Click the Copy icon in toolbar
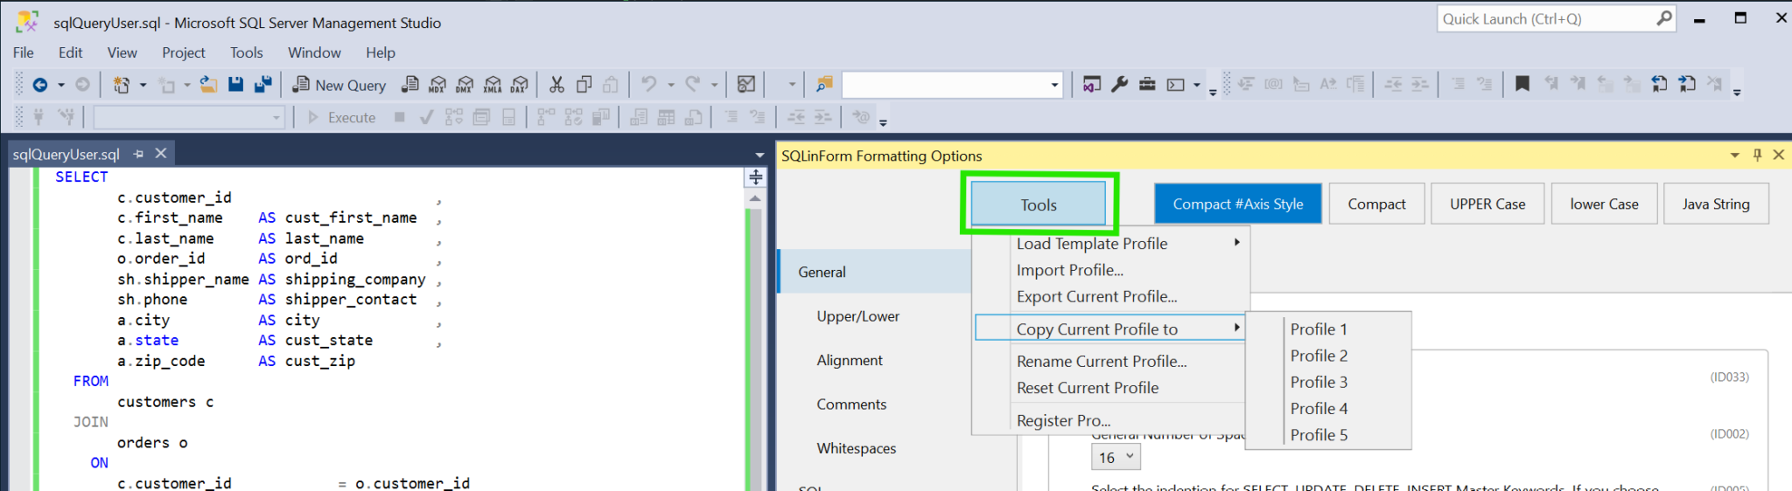1792x491 pixels. (584, 85)
